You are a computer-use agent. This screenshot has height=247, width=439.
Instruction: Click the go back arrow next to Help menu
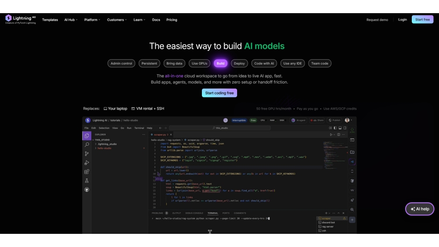(160, 128)
